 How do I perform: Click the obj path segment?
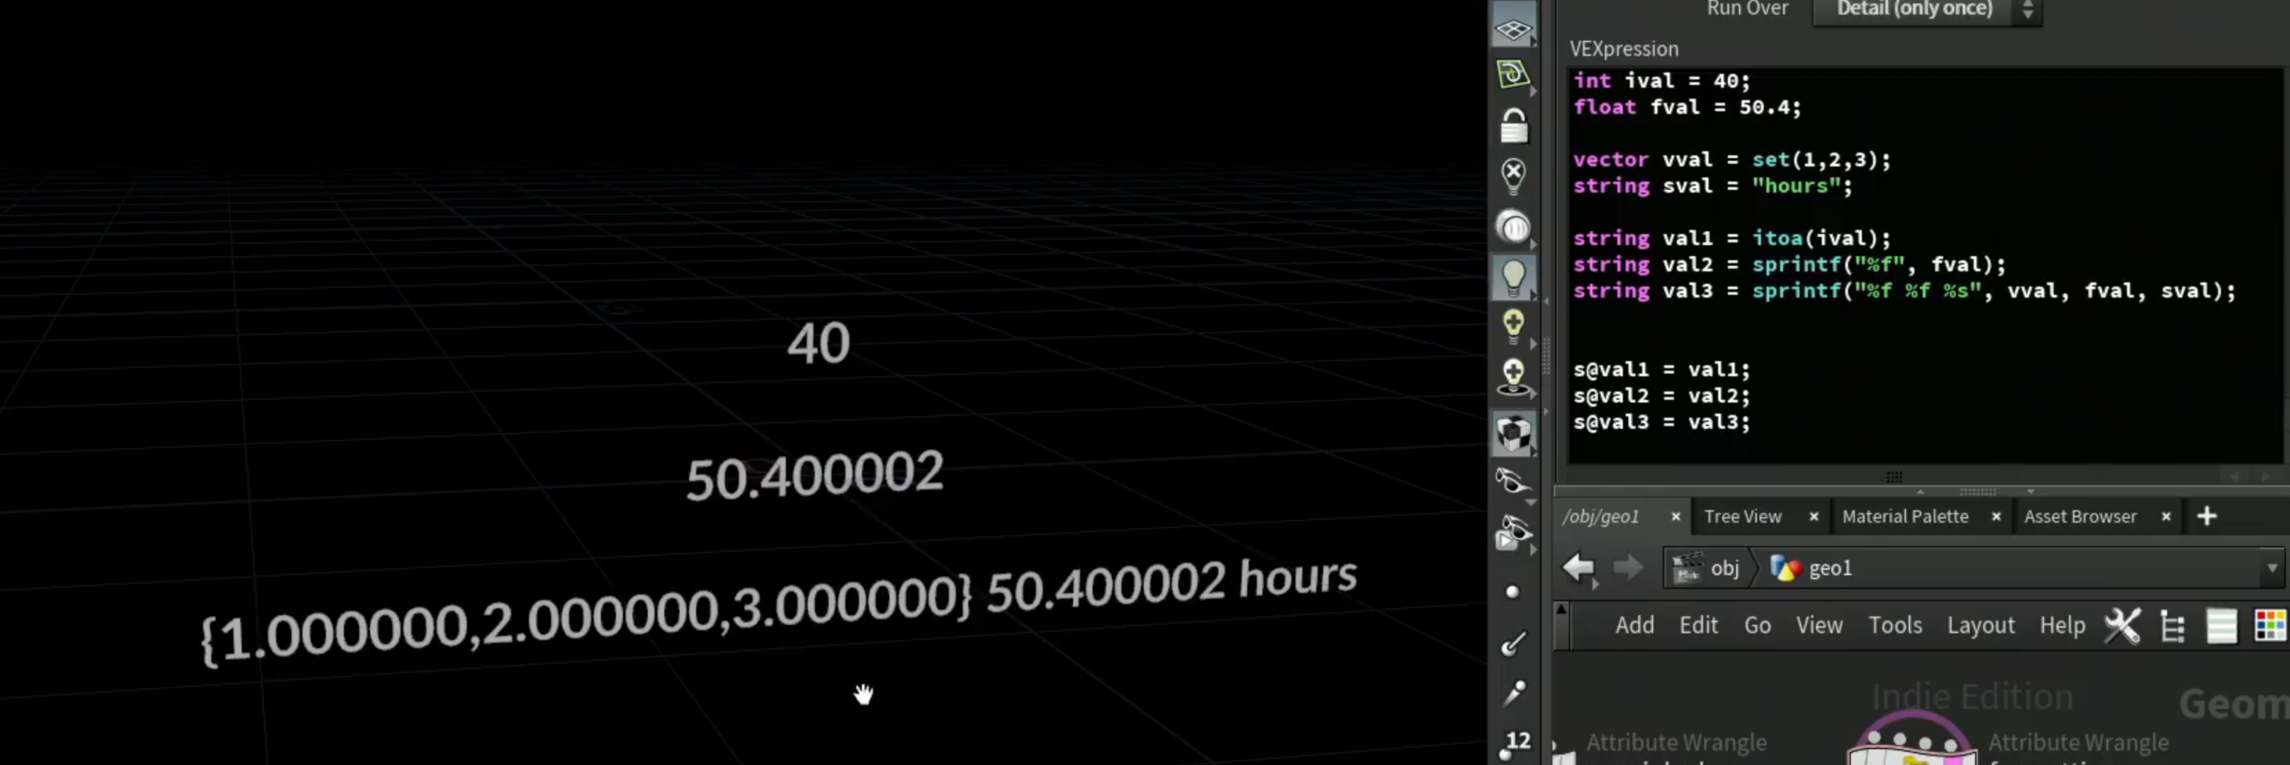(1707, 569)
